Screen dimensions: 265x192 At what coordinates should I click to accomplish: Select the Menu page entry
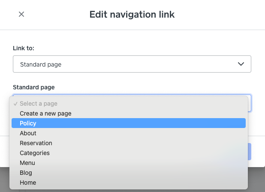coord(27,163)
